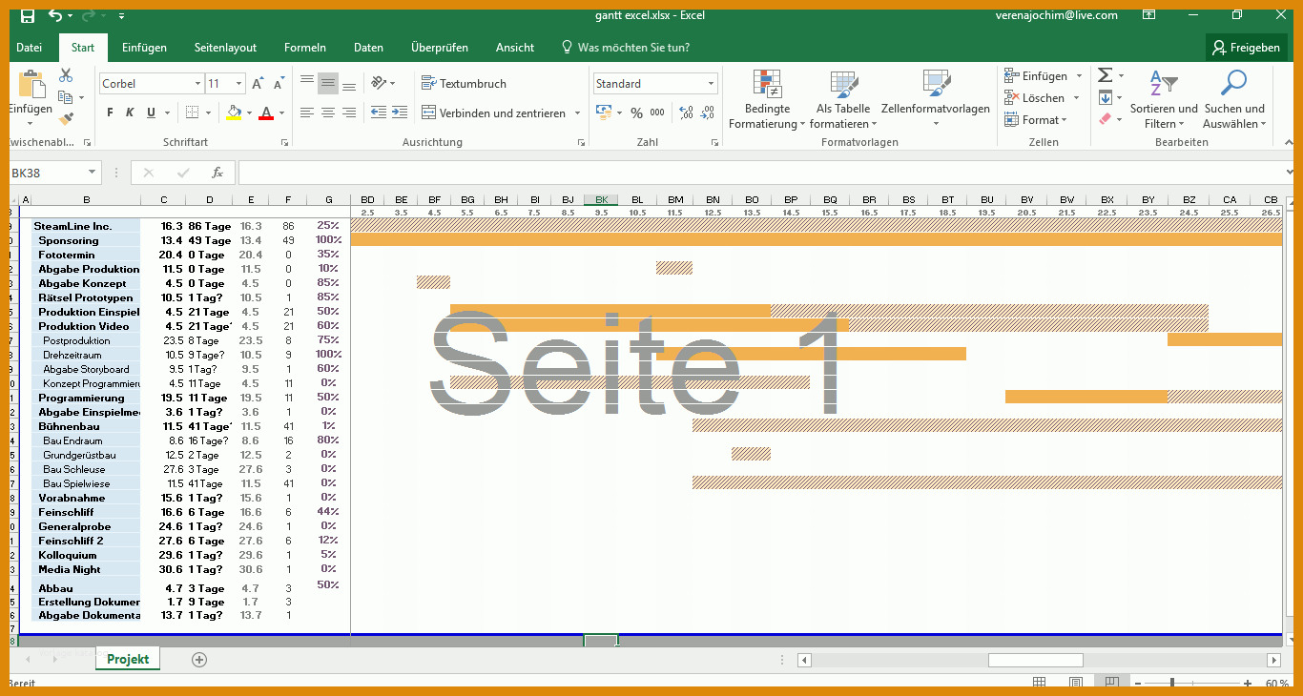Click the Fill down icon

1105,97
